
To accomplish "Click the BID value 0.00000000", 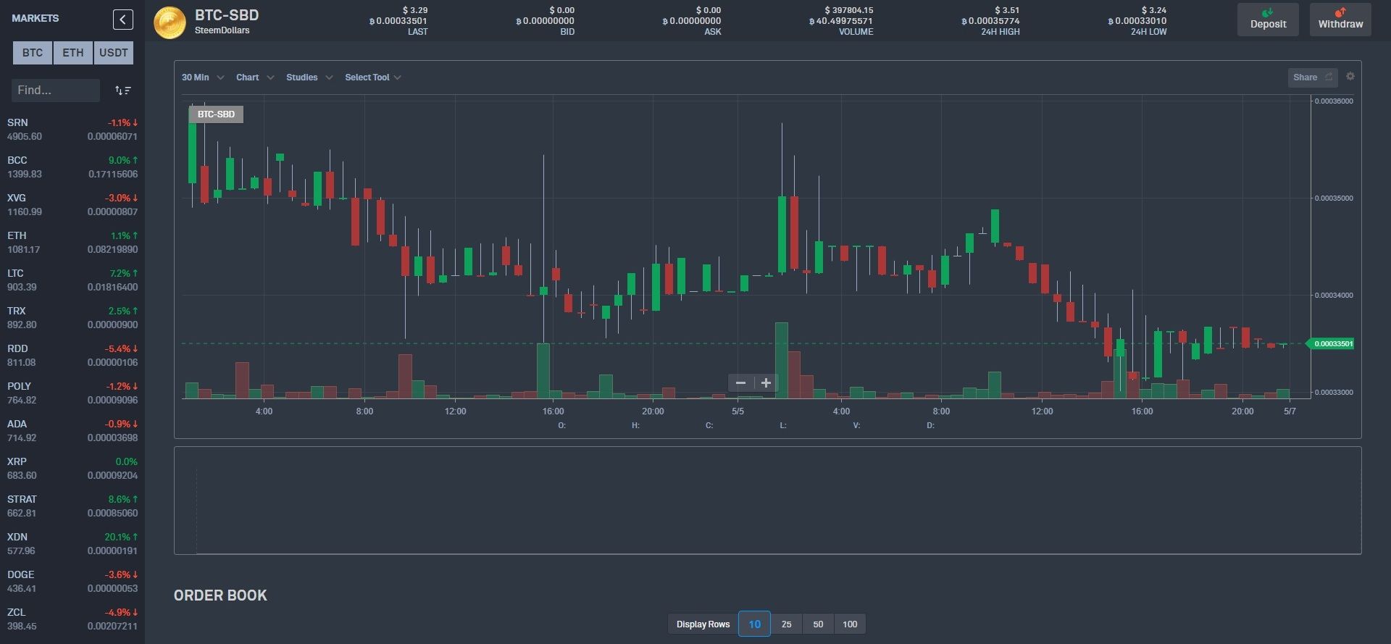I will (545, 21).
